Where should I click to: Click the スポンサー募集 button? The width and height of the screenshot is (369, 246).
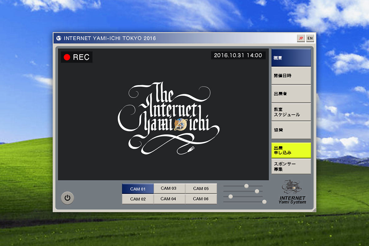point(291,166)
